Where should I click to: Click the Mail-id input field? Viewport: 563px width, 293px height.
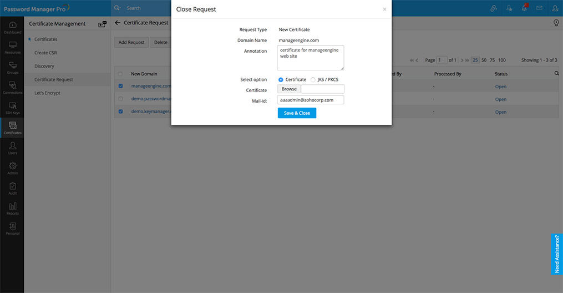coord(311,100)
